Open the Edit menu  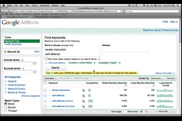pyautogui.click(x=21, y=5)
